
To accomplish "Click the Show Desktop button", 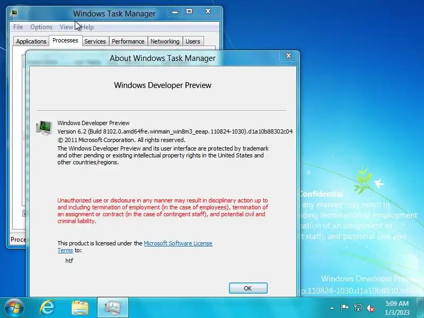I will pyautogui.click(x=420, y=307).
